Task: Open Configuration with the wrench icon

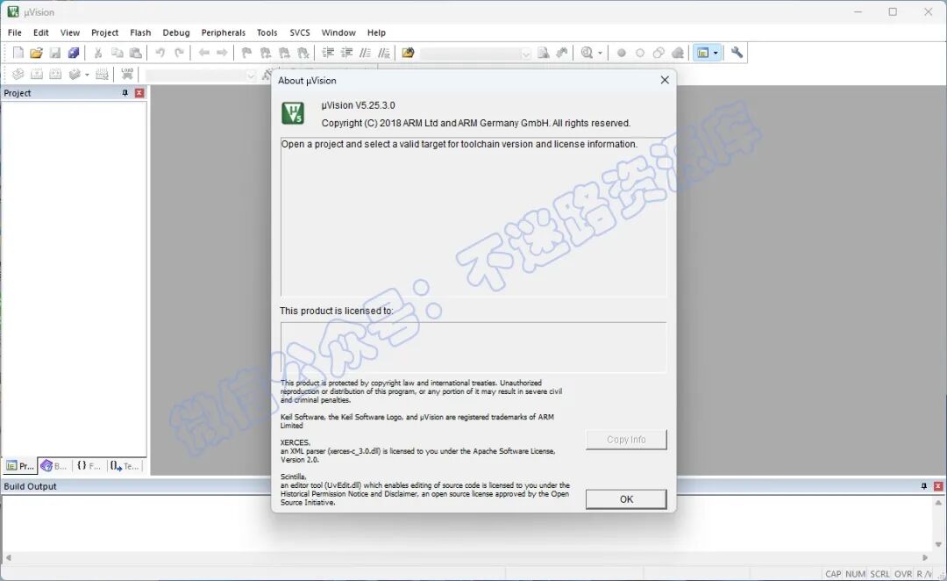Action: point(737,54)
